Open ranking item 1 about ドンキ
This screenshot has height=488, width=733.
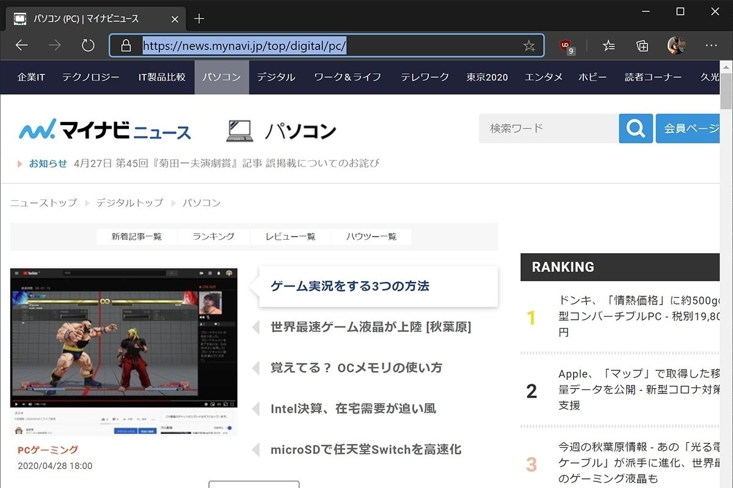[x=640, y=316]
